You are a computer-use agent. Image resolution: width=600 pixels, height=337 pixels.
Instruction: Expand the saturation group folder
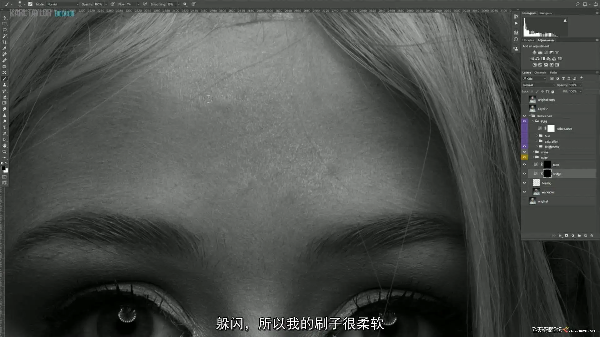click(x=537, y=141)
